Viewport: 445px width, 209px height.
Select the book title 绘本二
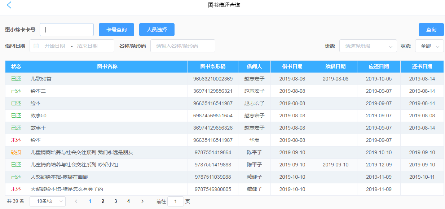click(x=38, y=91)
